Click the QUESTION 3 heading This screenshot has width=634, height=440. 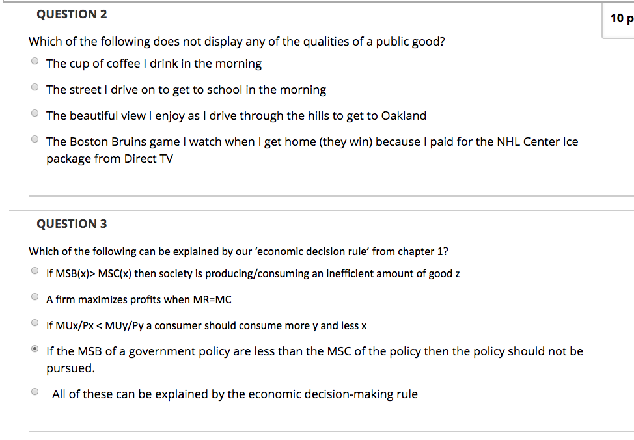[72, 223]
